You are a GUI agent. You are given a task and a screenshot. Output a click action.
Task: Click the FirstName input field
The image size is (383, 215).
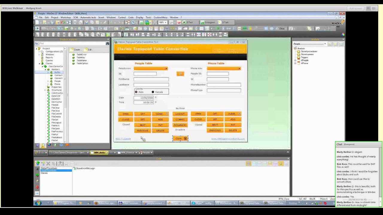(151, 79)
